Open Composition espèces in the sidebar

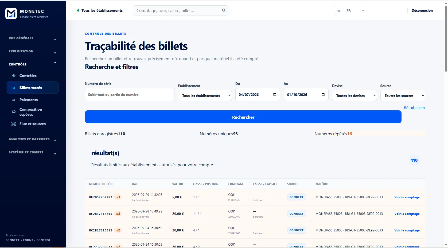[33, 112]
